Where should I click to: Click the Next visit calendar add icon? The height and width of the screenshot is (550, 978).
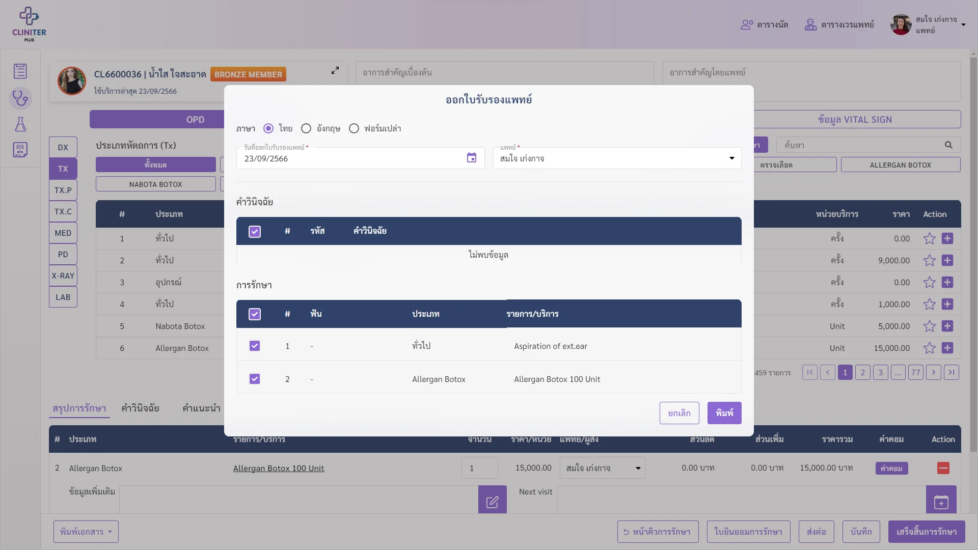[941, 502]
